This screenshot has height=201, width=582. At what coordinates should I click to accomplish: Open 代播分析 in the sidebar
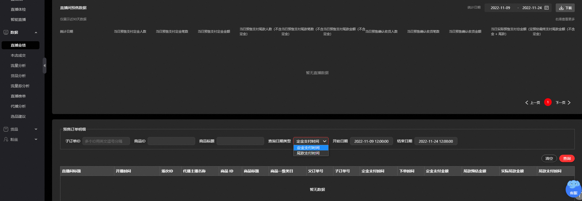(18, 106)
